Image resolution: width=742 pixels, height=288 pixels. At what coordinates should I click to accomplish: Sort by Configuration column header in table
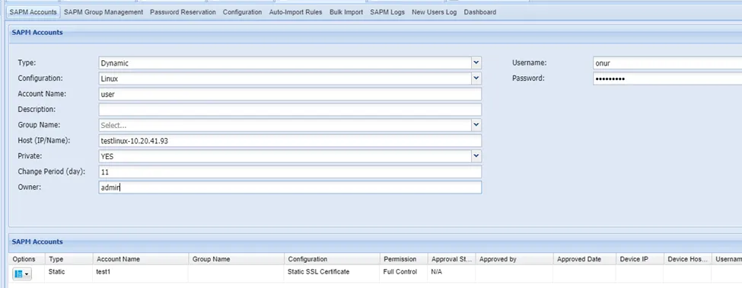[x=333, y=259]
